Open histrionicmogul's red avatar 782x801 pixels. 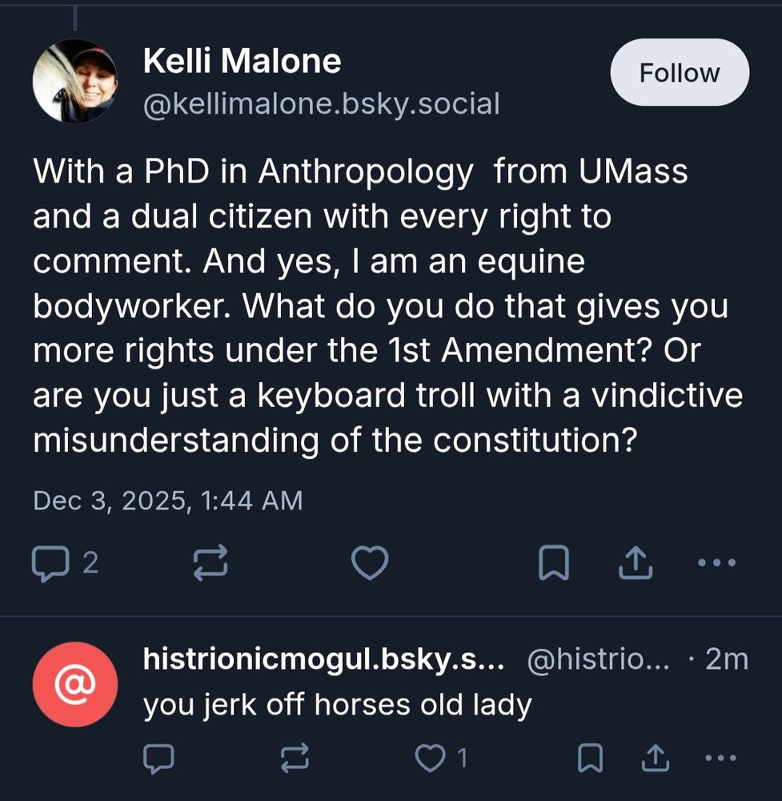coord(74,684)
